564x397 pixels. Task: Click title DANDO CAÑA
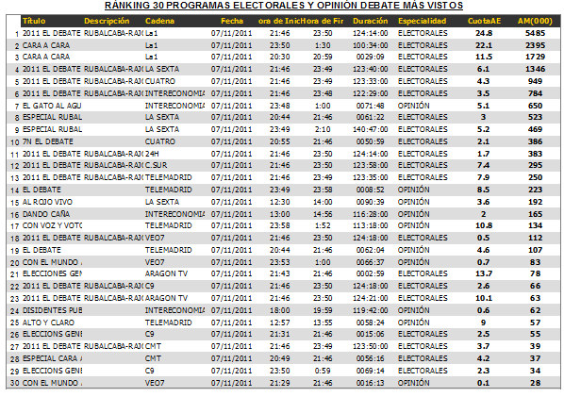(x=46, y=214)
